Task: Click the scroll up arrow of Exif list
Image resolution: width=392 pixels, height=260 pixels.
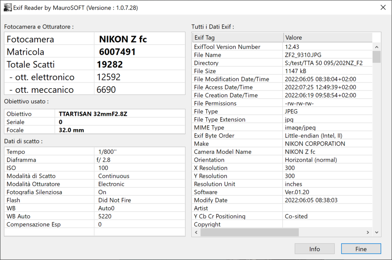Action: click(376, 47)
